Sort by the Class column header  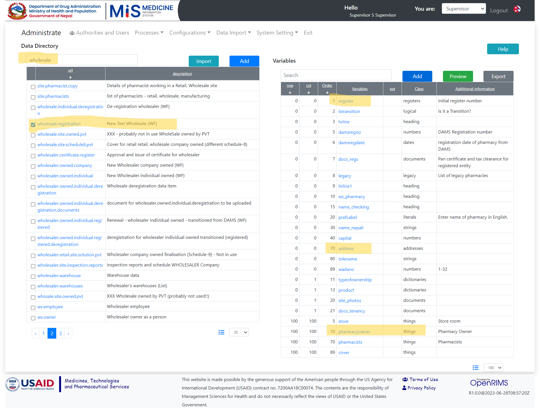419,89
